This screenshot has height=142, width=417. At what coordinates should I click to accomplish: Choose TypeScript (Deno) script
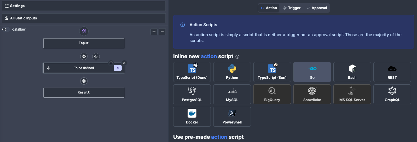tap(192, 72)
